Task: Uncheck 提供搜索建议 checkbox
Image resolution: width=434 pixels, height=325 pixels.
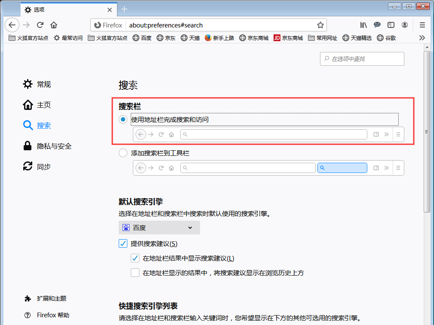Action: (123, 243)
